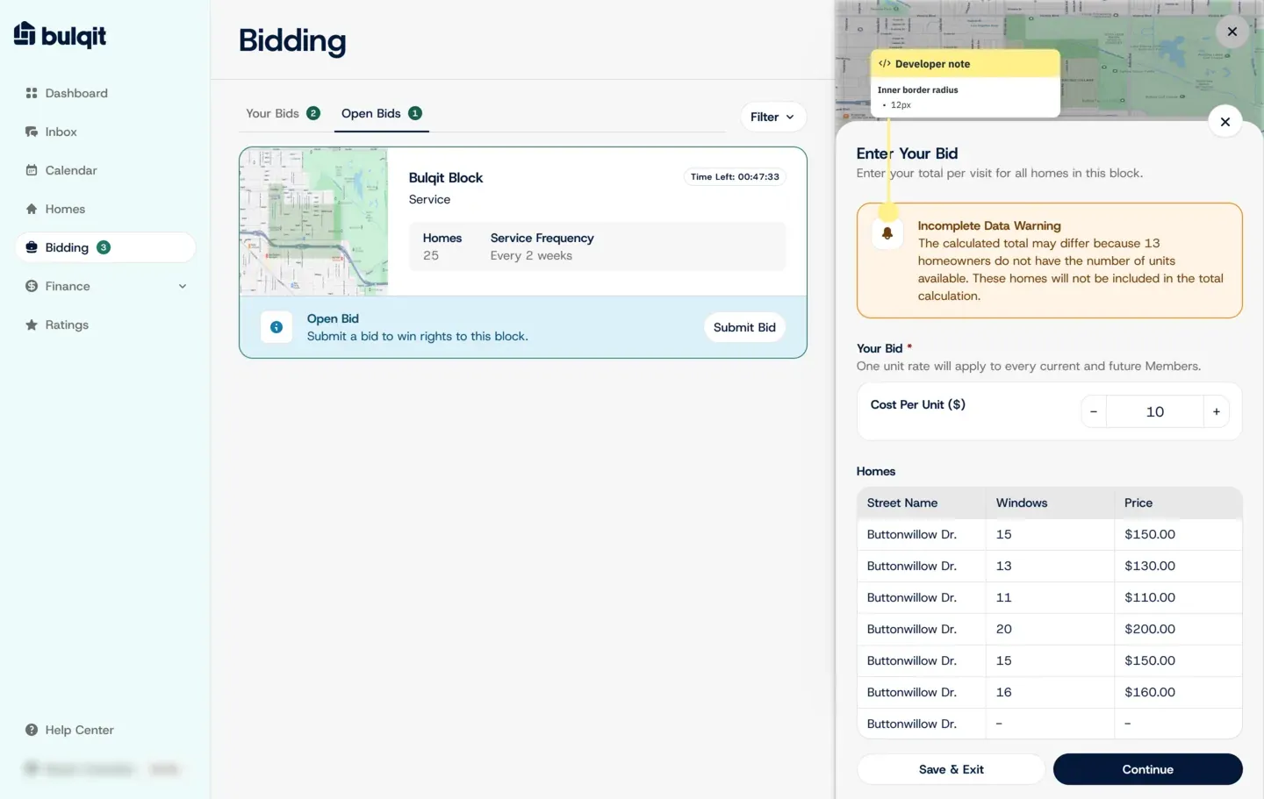This screenshot has width=1264, height=799.
Task: Click the Continue button
Action: (1148, 769)
